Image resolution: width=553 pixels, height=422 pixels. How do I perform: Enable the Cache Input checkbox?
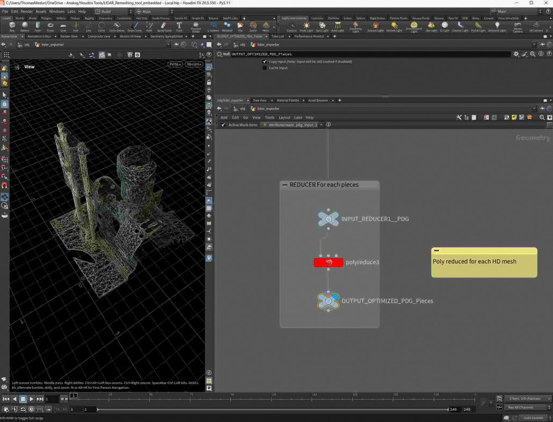click(265, 68)
